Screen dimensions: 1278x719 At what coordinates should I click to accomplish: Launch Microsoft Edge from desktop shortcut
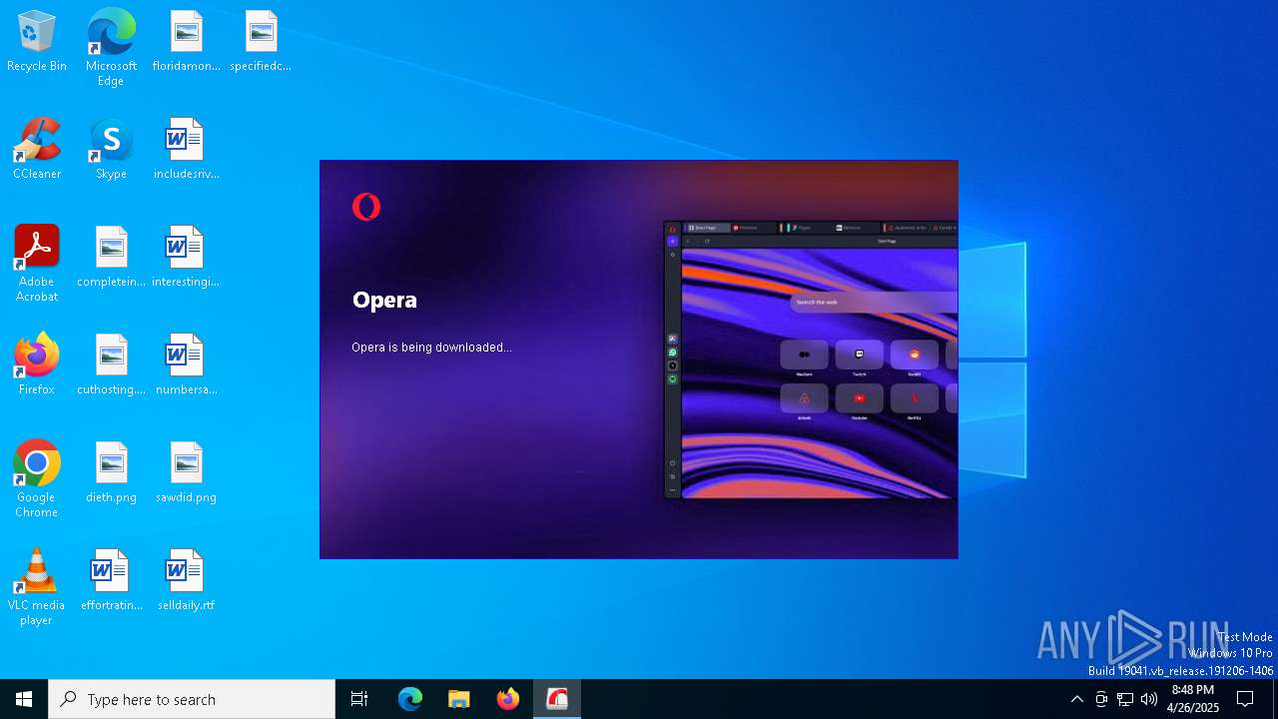(111, 48)
